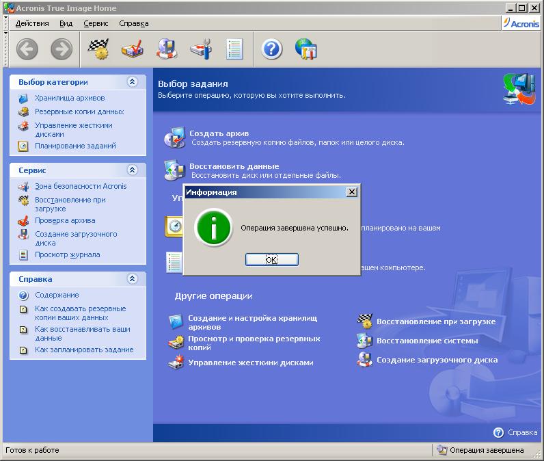Click the Планирование заданий clock icon
This screenshot has width=544, height=461.
click(23, 146)
